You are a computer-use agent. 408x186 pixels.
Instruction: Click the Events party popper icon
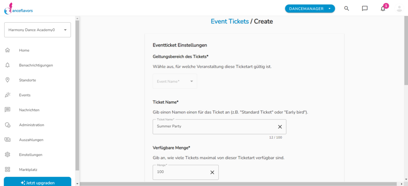[8, 95]
